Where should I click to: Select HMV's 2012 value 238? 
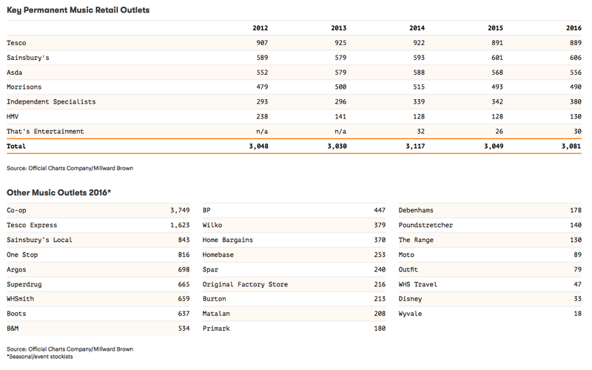tap(262, 117)
